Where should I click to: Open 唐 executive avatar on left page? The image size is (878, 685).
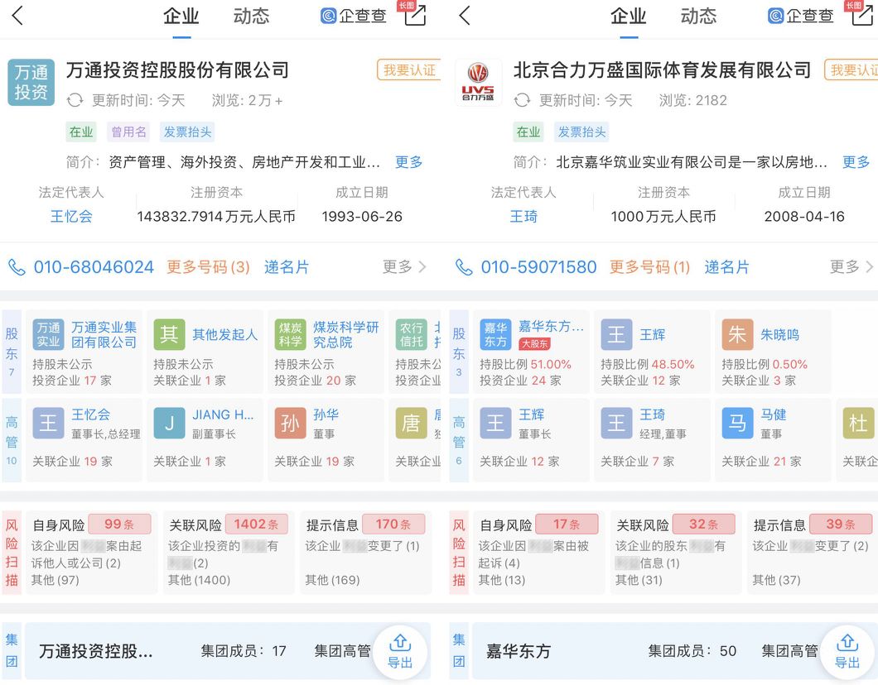[x=411, y=423]
